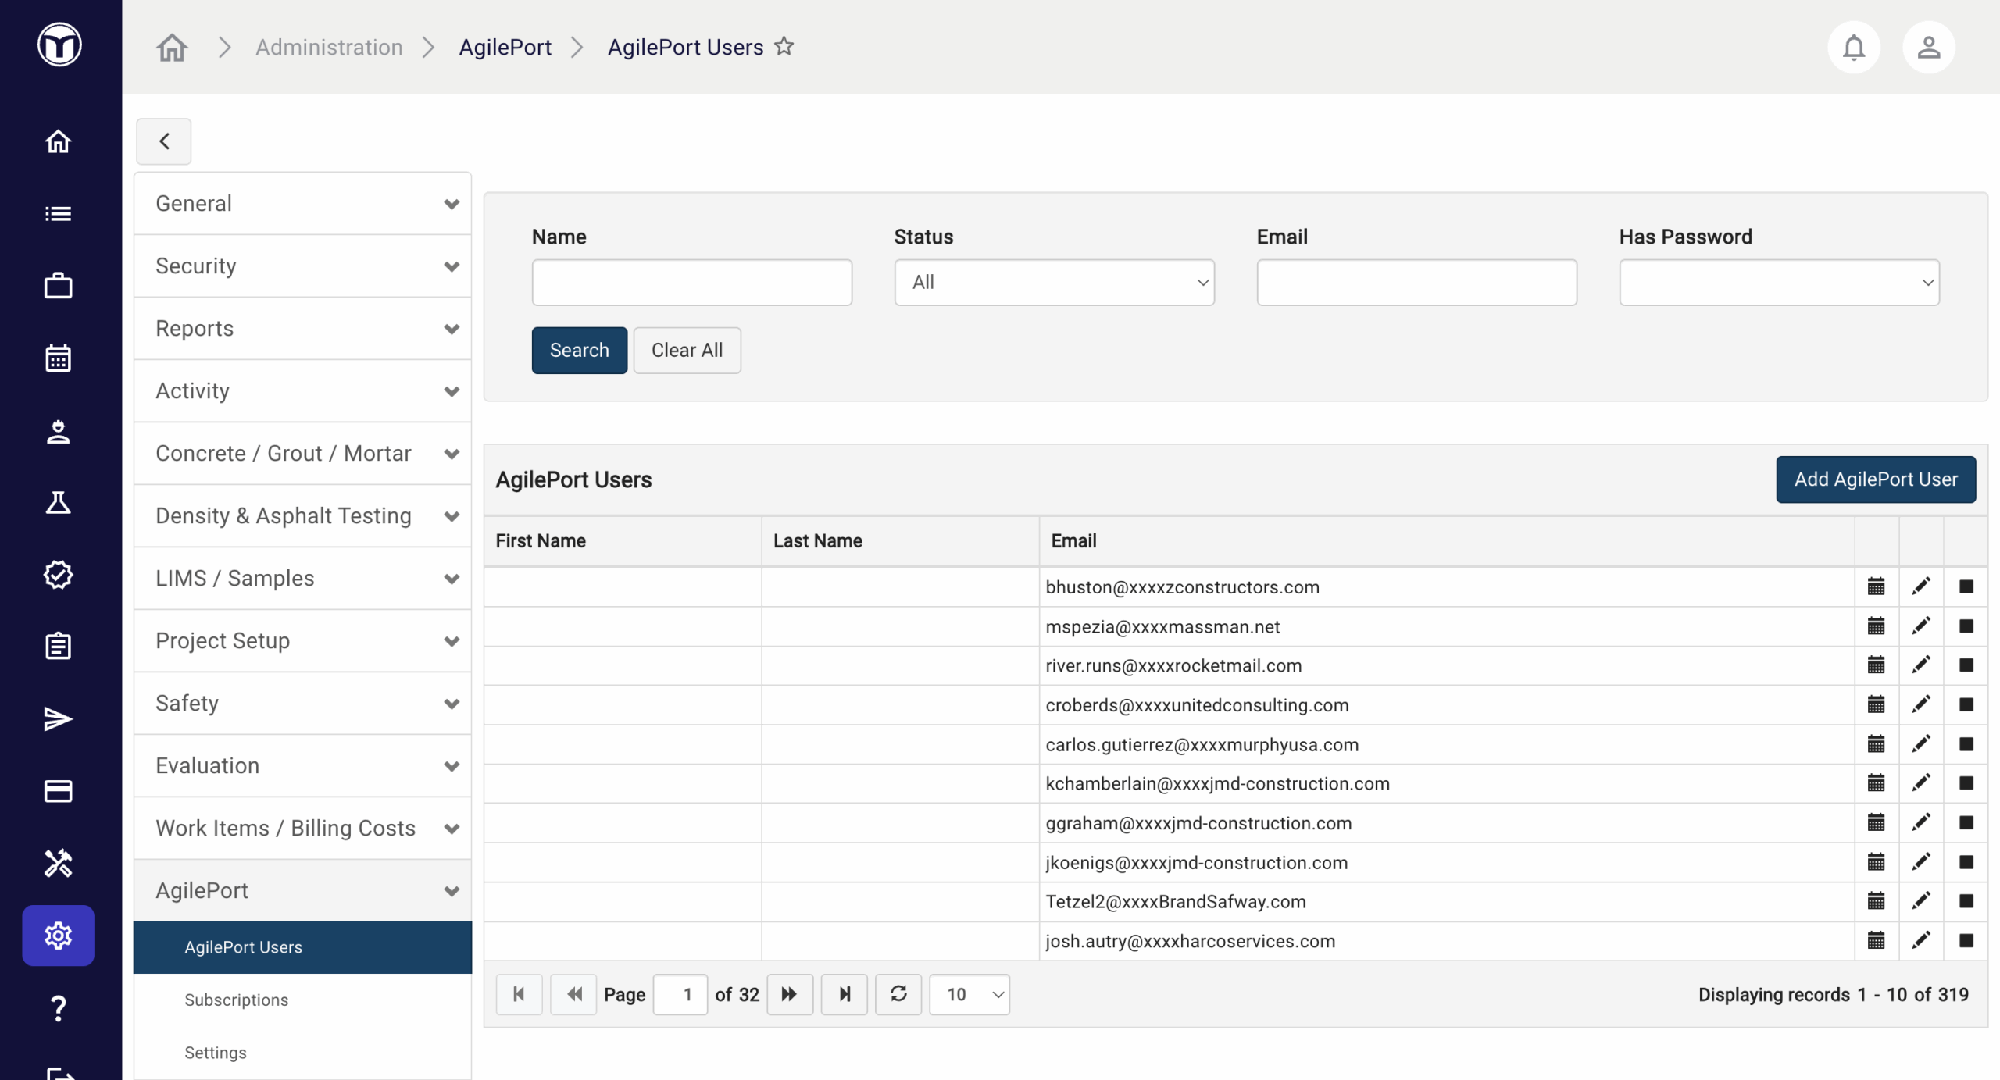
Task: Open the briefcase icon in left sidebar
Action: click(x=58, y=286)
